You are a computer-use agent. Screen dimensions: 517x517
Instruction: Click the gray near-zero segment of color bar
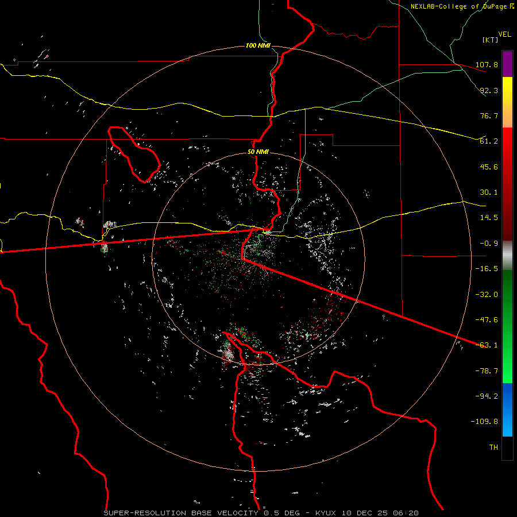pyautogui.click(x=507, y=256)
